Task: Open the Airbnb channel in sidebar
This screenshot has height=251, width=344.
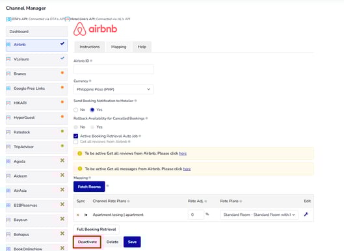Action: 36,46
